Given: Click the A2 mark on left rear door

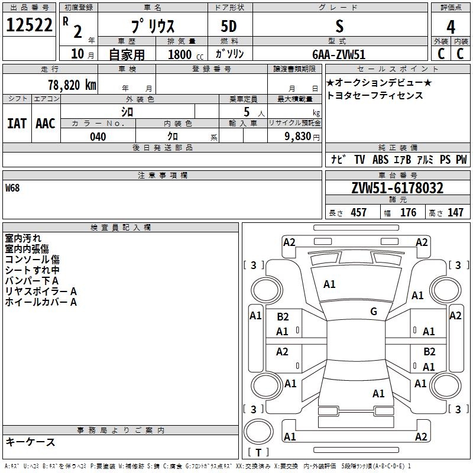Looking at the screenshot, I should (283, 351).
